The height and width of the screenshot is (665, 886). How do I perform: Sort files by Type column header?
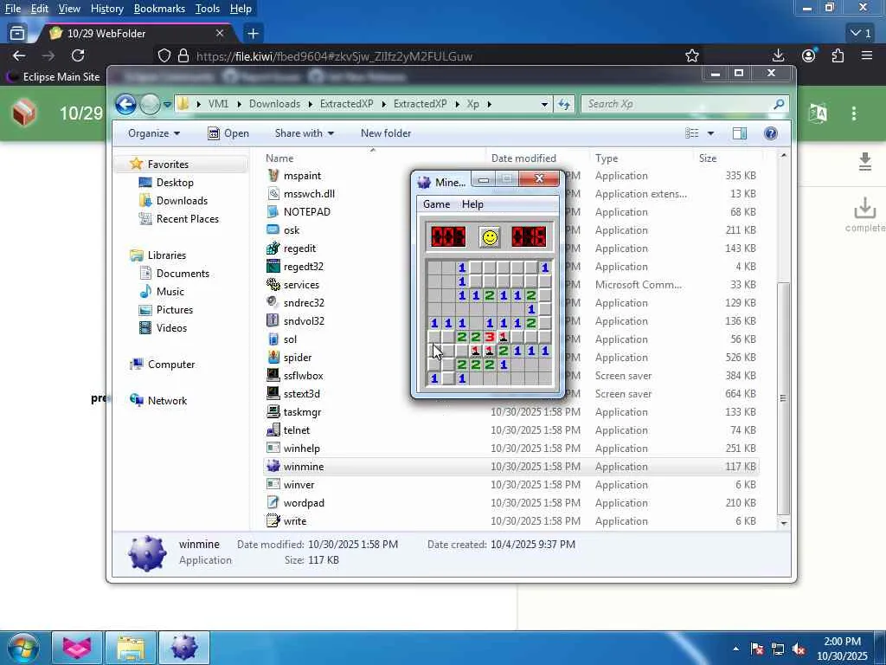(x=607, y=158)
